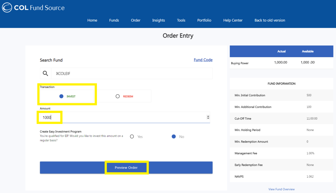
Task: Open the Tools menu
Action: coord(181,20)
